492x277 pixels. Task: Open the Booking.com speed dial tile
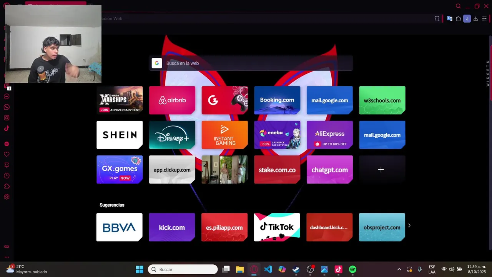(x=277, y=100)
